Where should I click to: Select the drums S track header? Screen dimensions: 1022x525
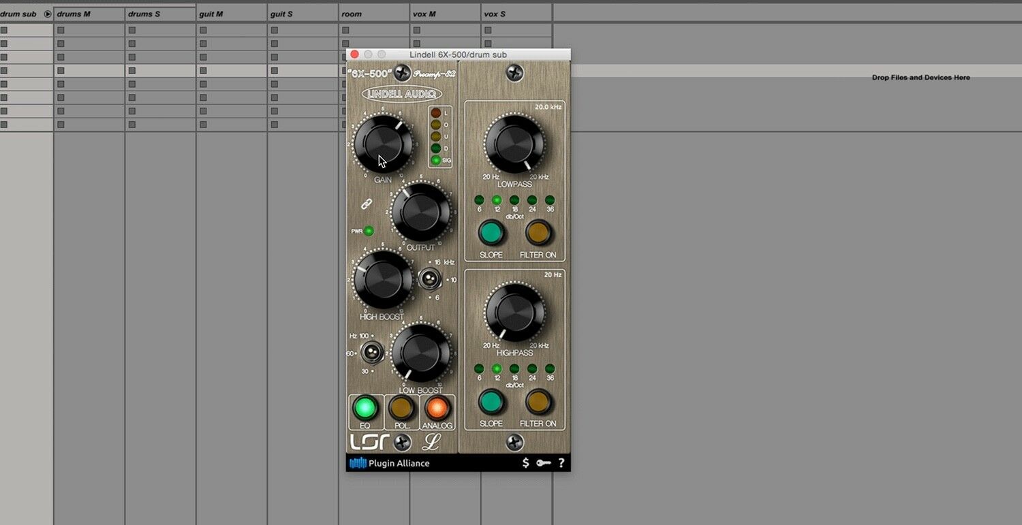161,14
